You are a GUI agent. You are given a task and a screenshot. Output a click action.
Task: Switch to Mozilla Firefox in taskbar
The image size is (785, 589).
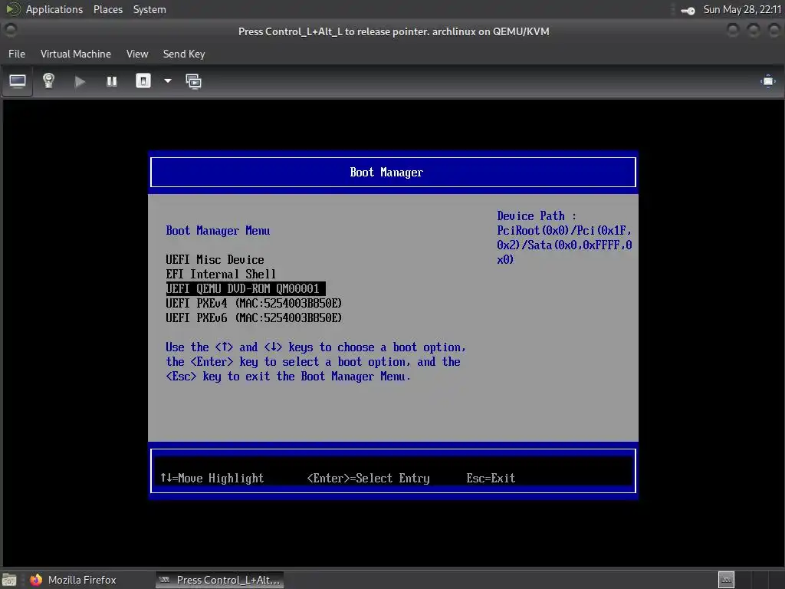(x=73, y=580)
